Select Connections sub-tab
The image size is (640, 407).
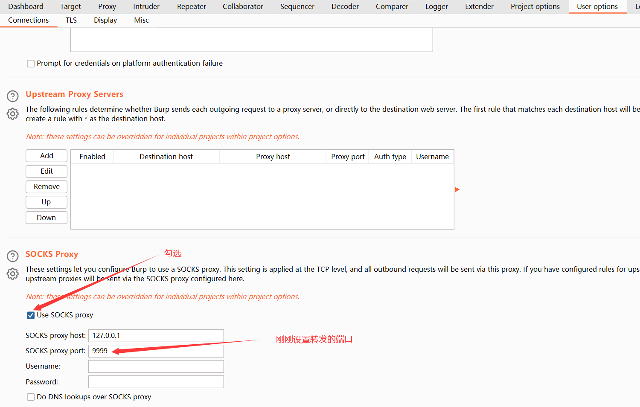(28, 20)
